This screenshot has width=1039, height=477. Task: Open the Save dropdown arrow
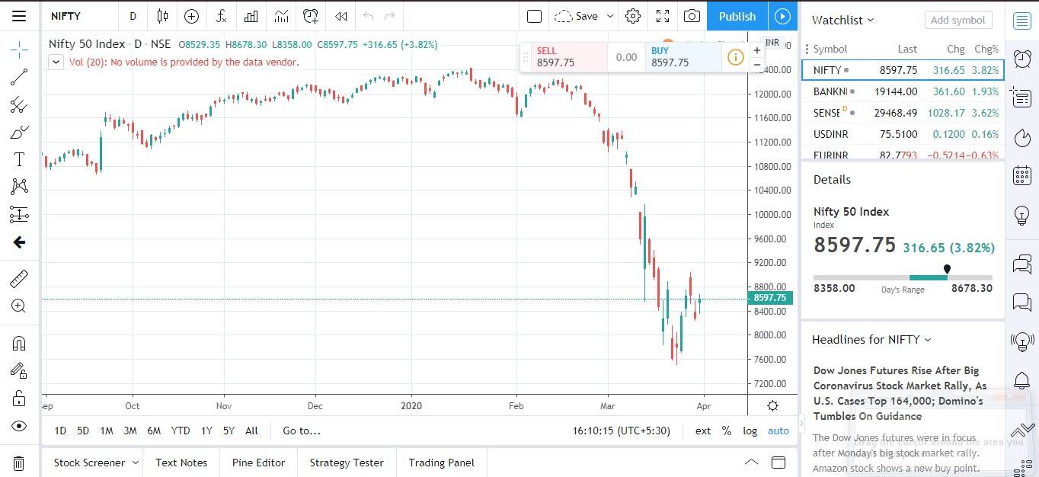tap(609, 16)
